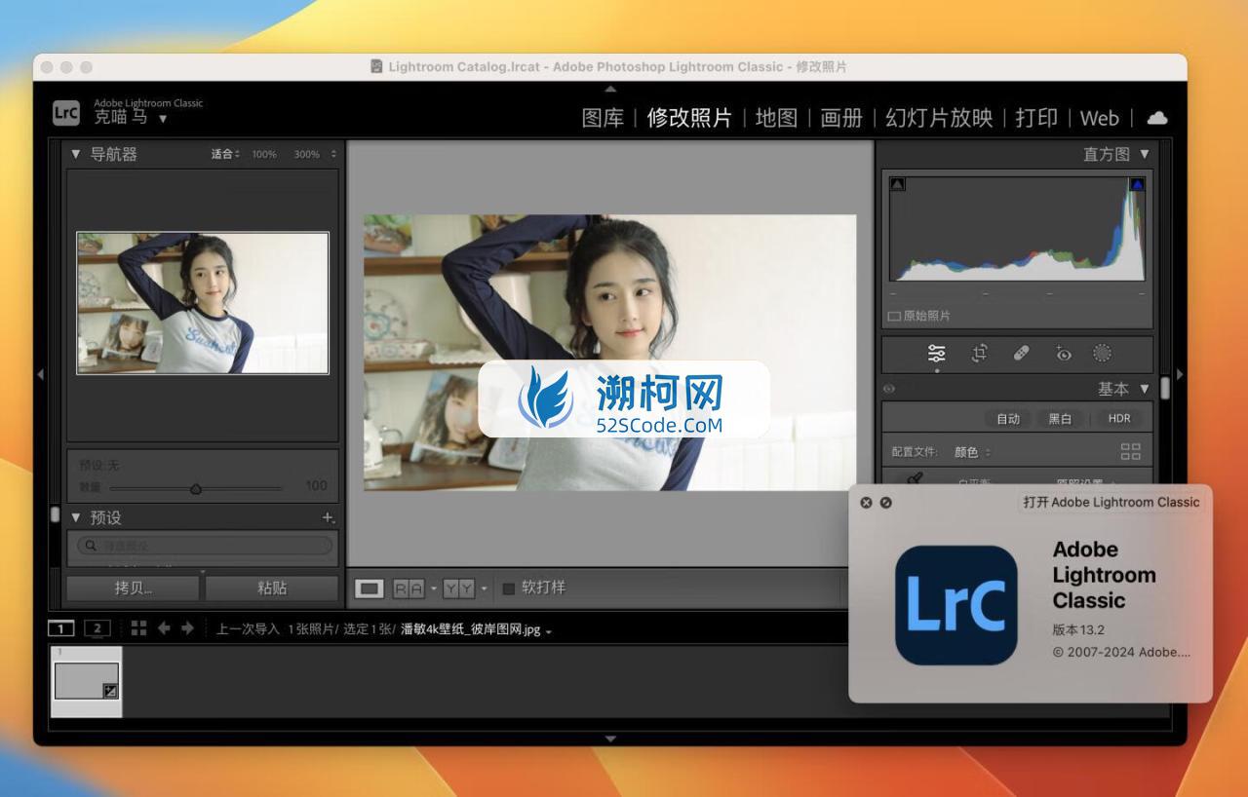Image resolution: width=1248 pixels, height=797 pixels.
Task: Click second window display button 2
Action: (97, 628)
